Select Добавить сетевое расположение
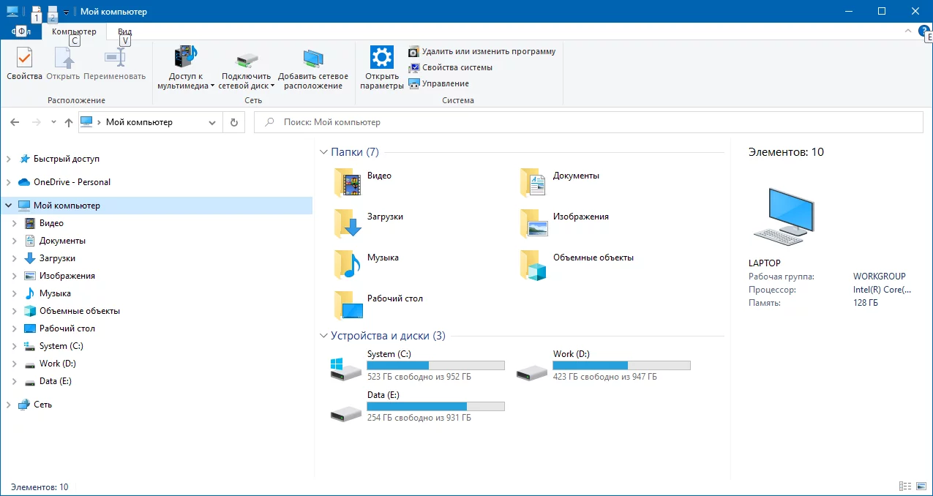This screenshot has width=933, height=496. 313,66
